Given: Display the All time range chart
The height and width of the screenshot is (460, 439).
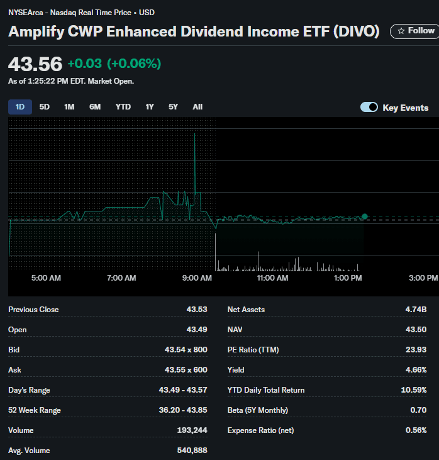Looking at the screenshot, I should tap(197, 107).
